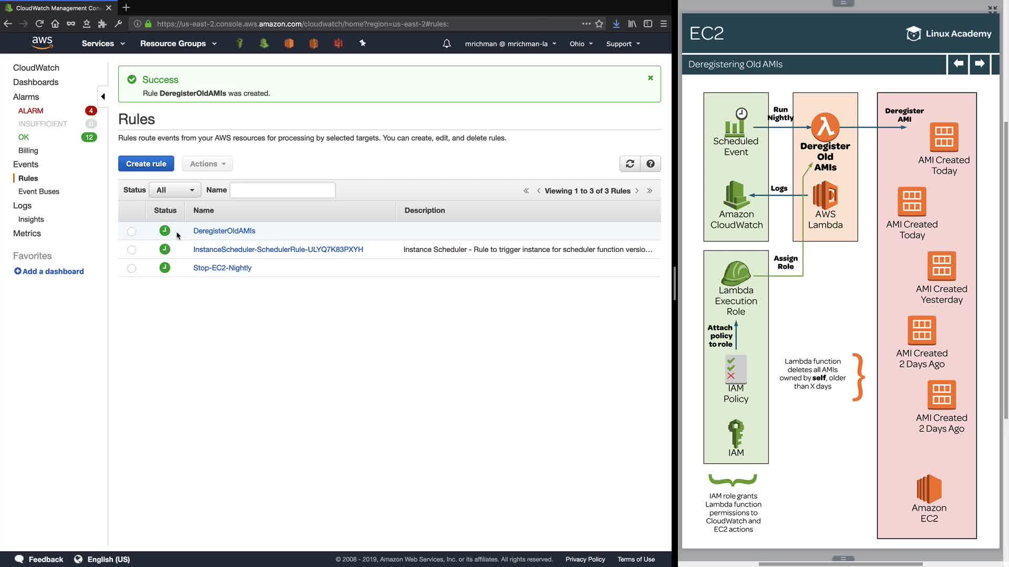Open the Ohio region dropdown
Image resolution: width=1009 pixels, height=567 pixels.
581,44
